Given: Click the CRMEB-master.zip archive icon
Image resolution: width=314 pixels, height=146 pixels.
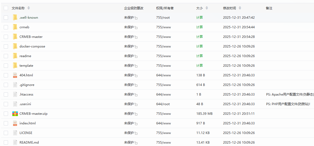Looking at the screenshot, I should (15, 114).
